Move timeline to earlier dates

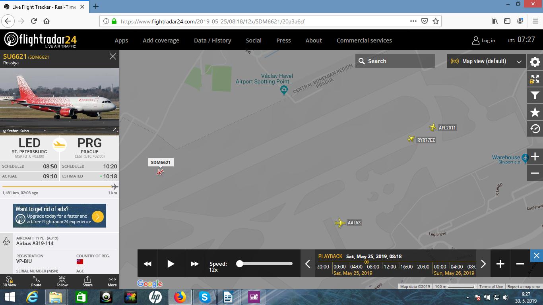(308, 264)
